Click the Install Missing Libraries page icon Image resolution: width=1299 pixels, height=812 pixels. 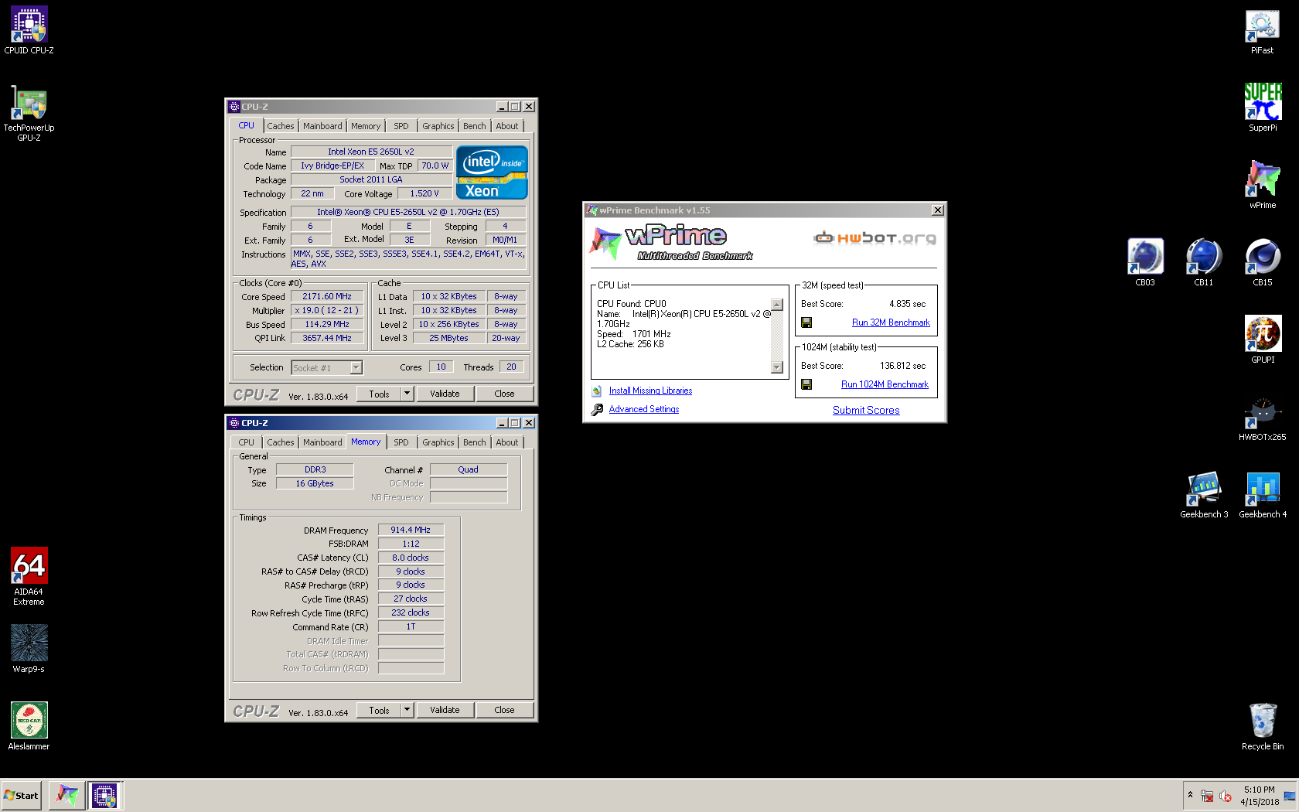click(x=597, y=391)
